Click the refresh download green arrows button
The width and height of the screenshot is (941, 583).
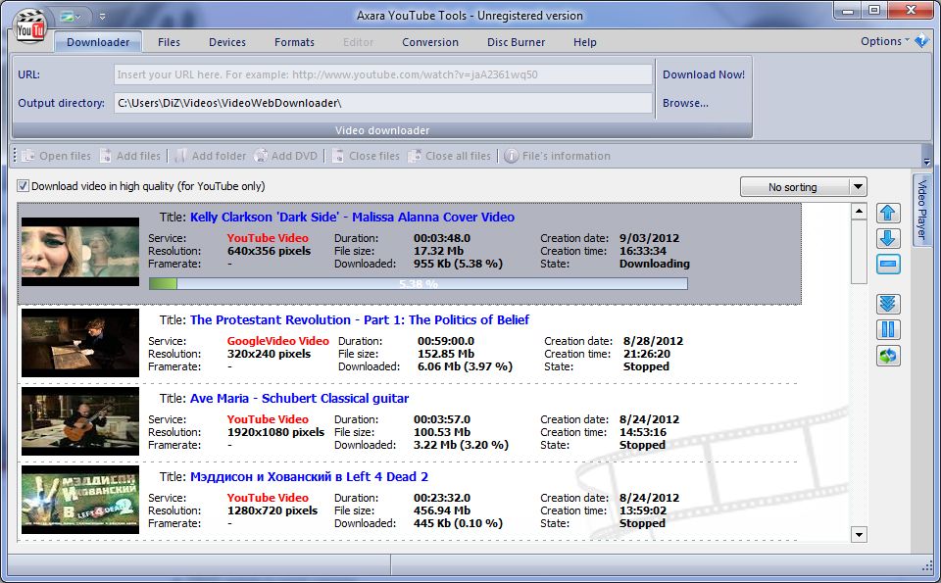tap(888, 356)
